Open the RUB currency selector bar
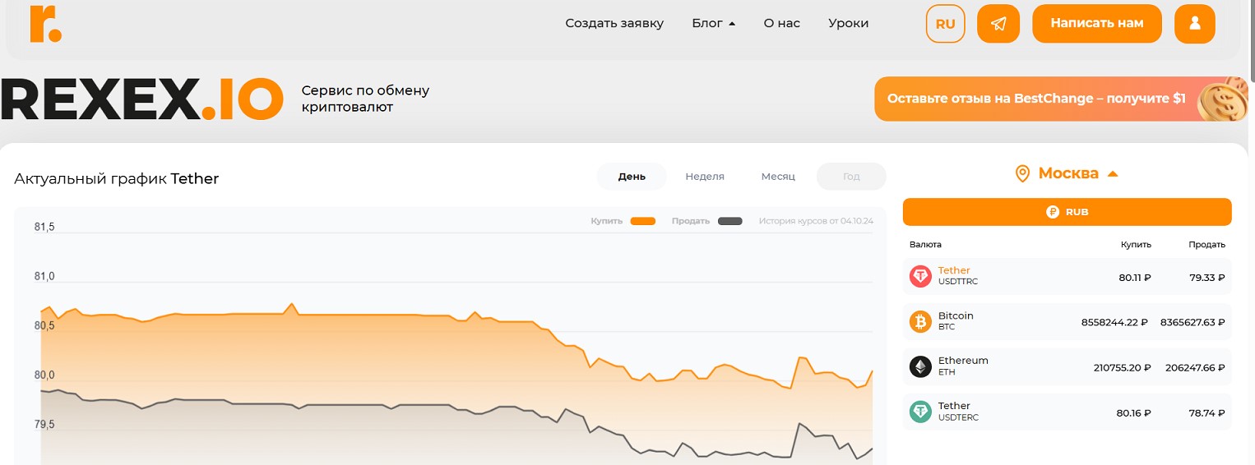The image size is (1255, 465). tap(1067, 212)
